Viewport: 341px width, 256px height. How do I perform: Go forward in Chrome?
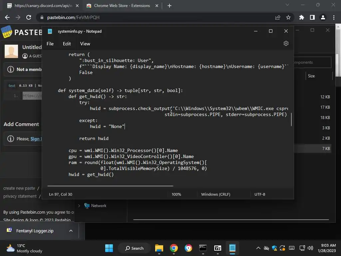click(18, 17)
